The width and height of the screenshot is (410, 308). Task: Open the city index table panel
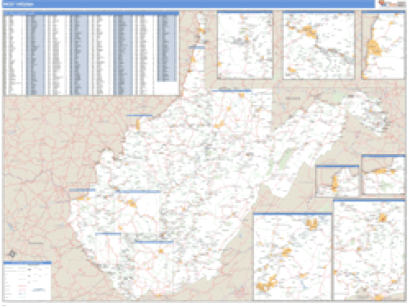(x=91, y=53)
